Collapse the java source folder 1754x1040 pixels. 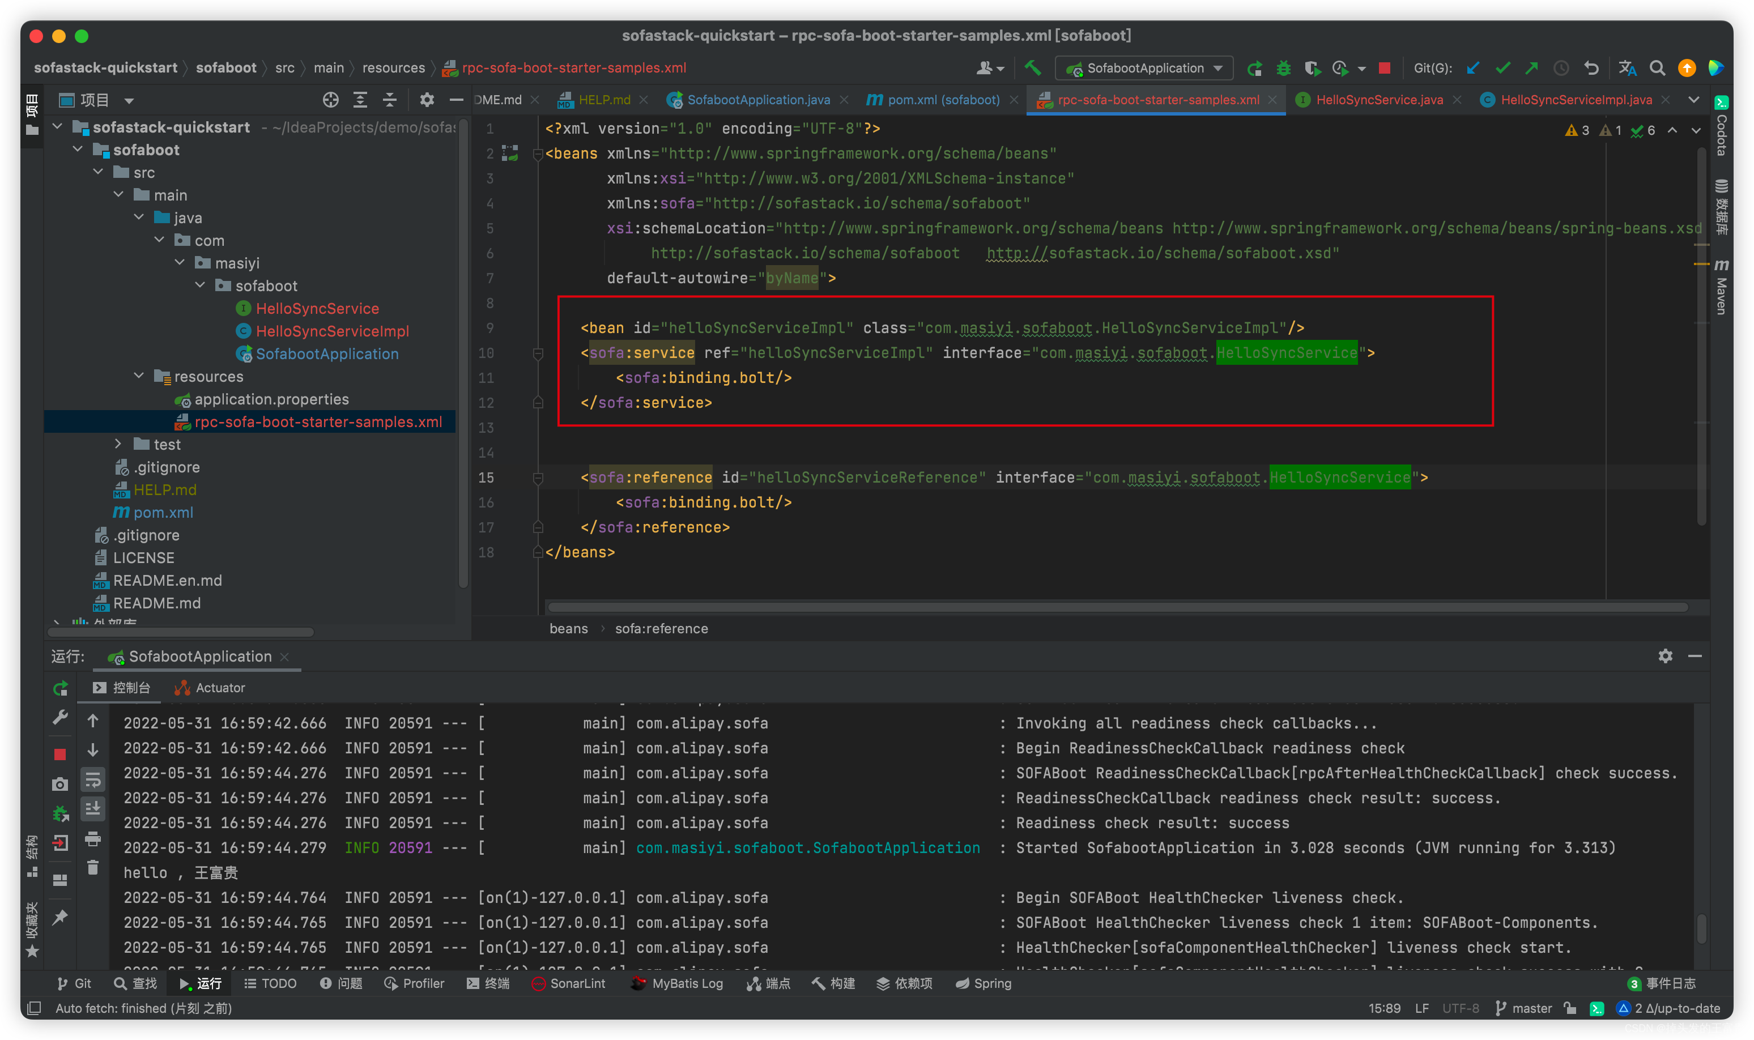(139, 218)
